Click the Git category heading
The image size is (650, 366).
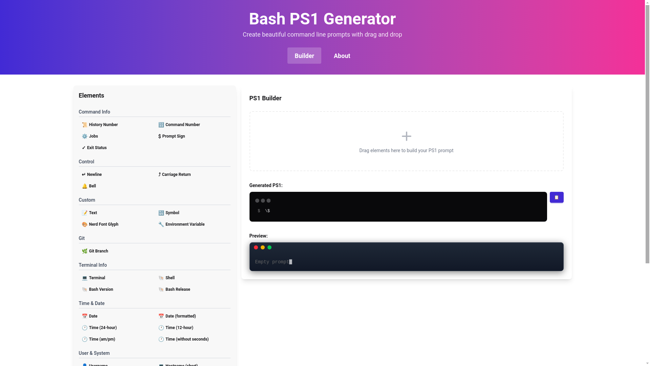(x=82, y=238)
